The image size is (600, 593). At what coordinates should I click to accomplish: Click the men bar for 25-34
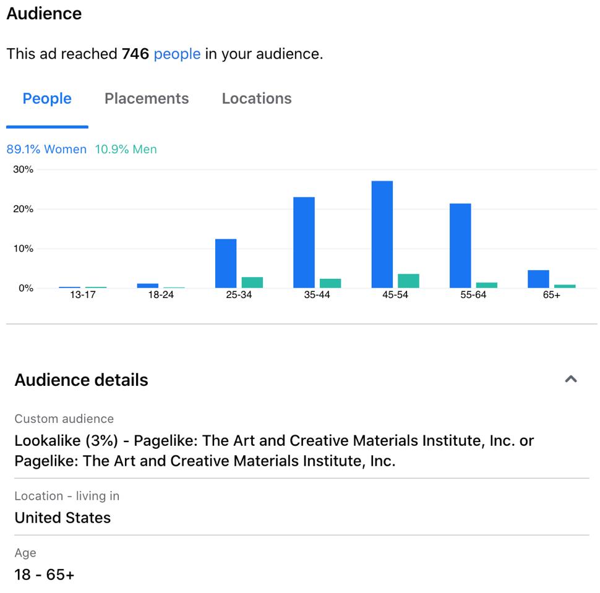252,283
